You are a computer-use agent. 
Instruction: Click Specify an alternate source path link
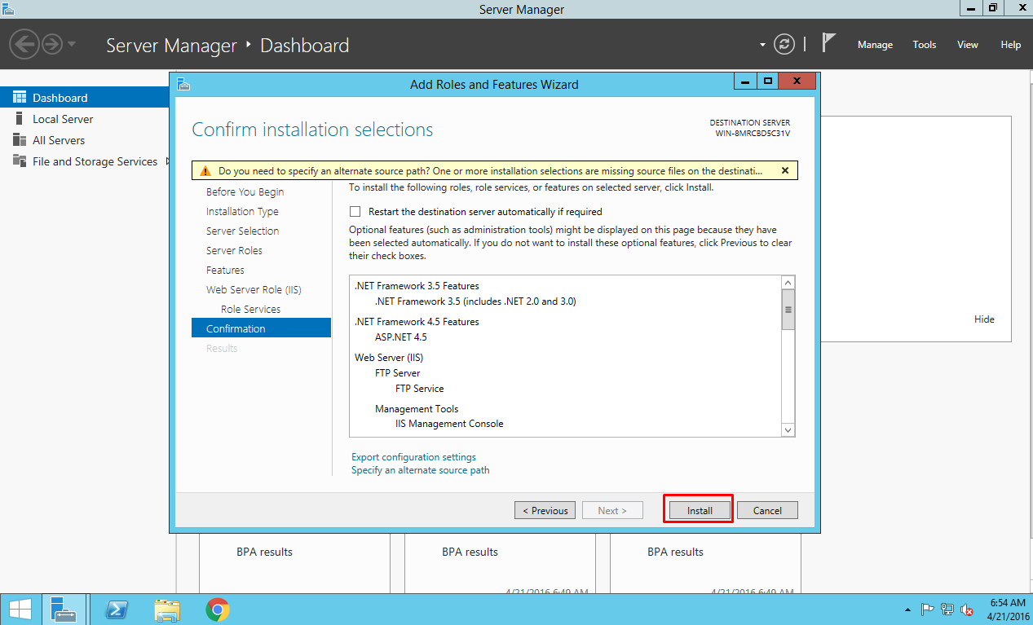tap(420, 470)
